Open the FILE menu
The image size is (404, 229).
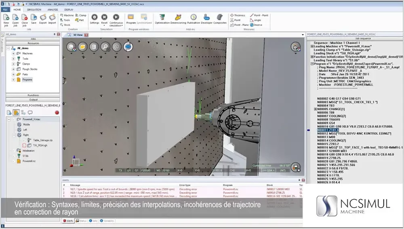tap(5, 10)
